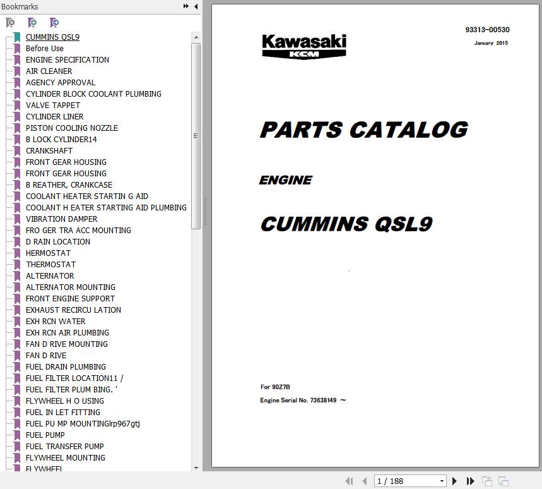Click the bookmarks scrollbar thumb

(196, 136)
